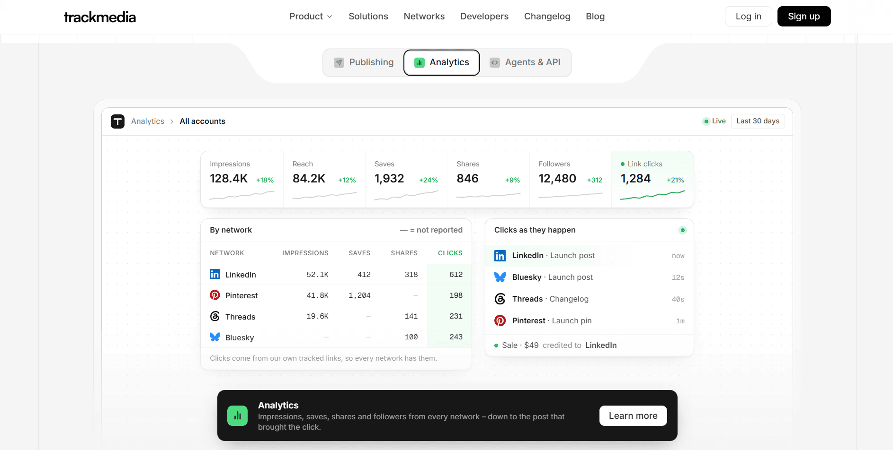893x450 pixels.
Task: Click the CLICKS column header
Action: pos(450,253)
